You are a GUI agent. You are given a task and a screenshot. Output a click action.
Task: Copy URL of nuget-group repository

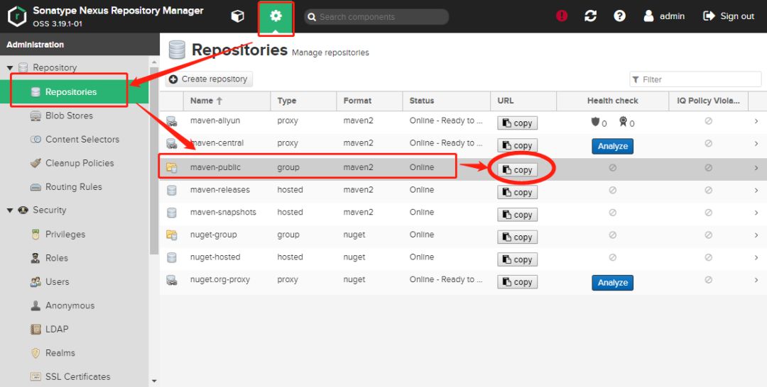[518, 237]
